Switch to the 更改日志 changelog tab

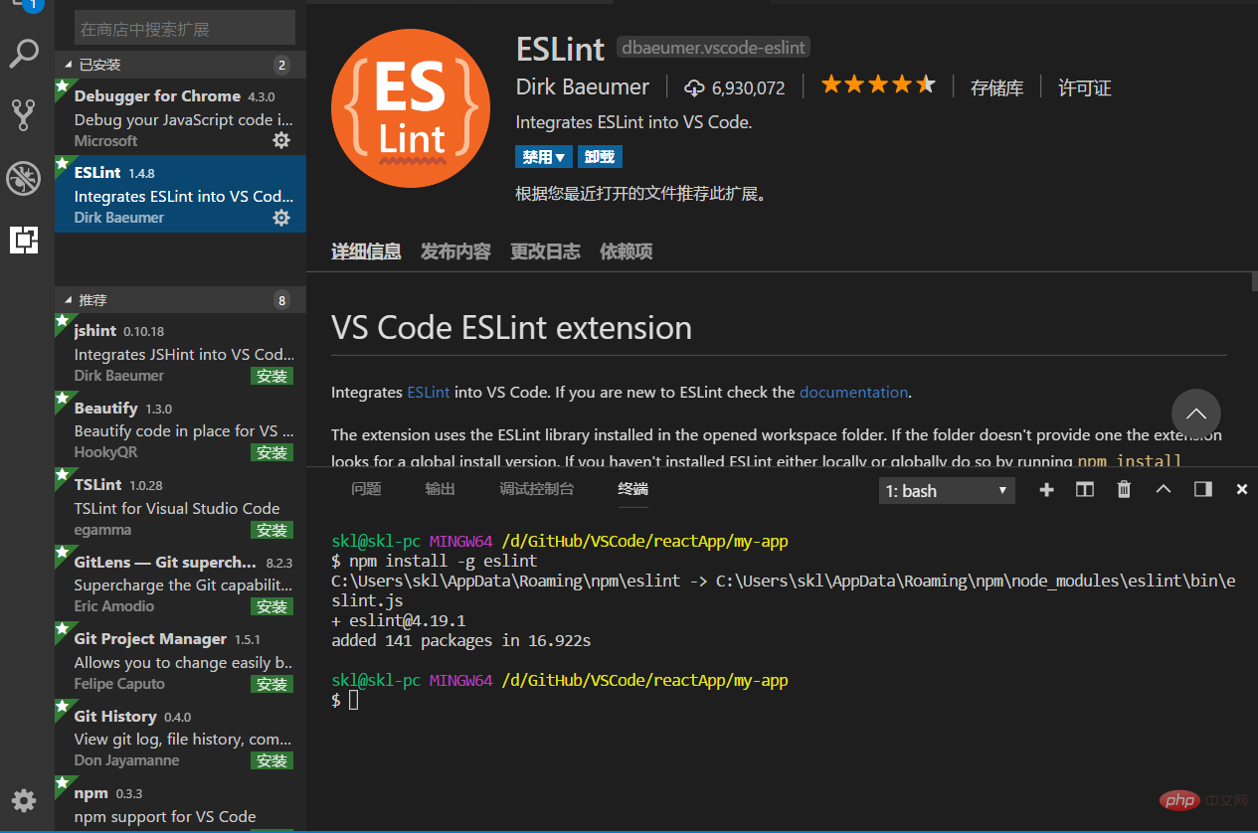coord(545,251)
